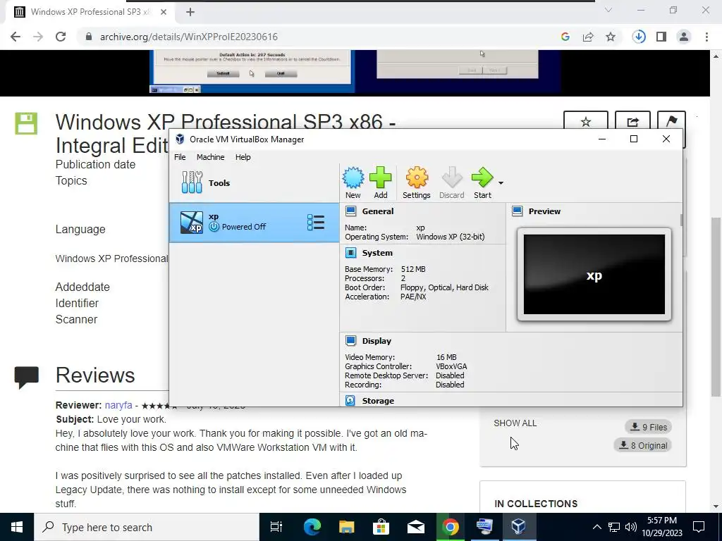Screen dimensions: 722x541
Task: Open volume control in system tray
Action: click(x=631, y=527)
